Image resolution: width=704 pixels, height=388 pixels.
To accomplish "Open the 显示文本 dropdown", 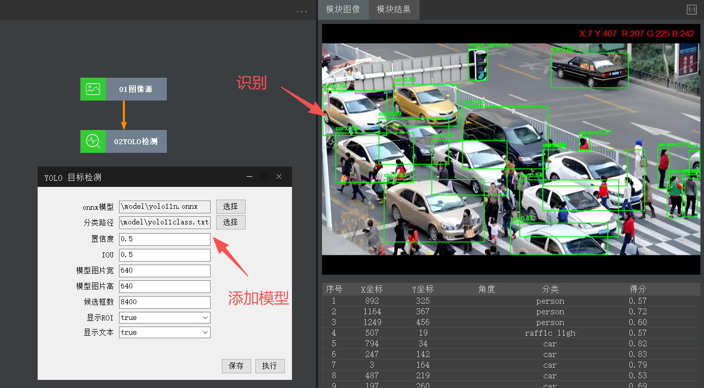I will click(165, 332).
